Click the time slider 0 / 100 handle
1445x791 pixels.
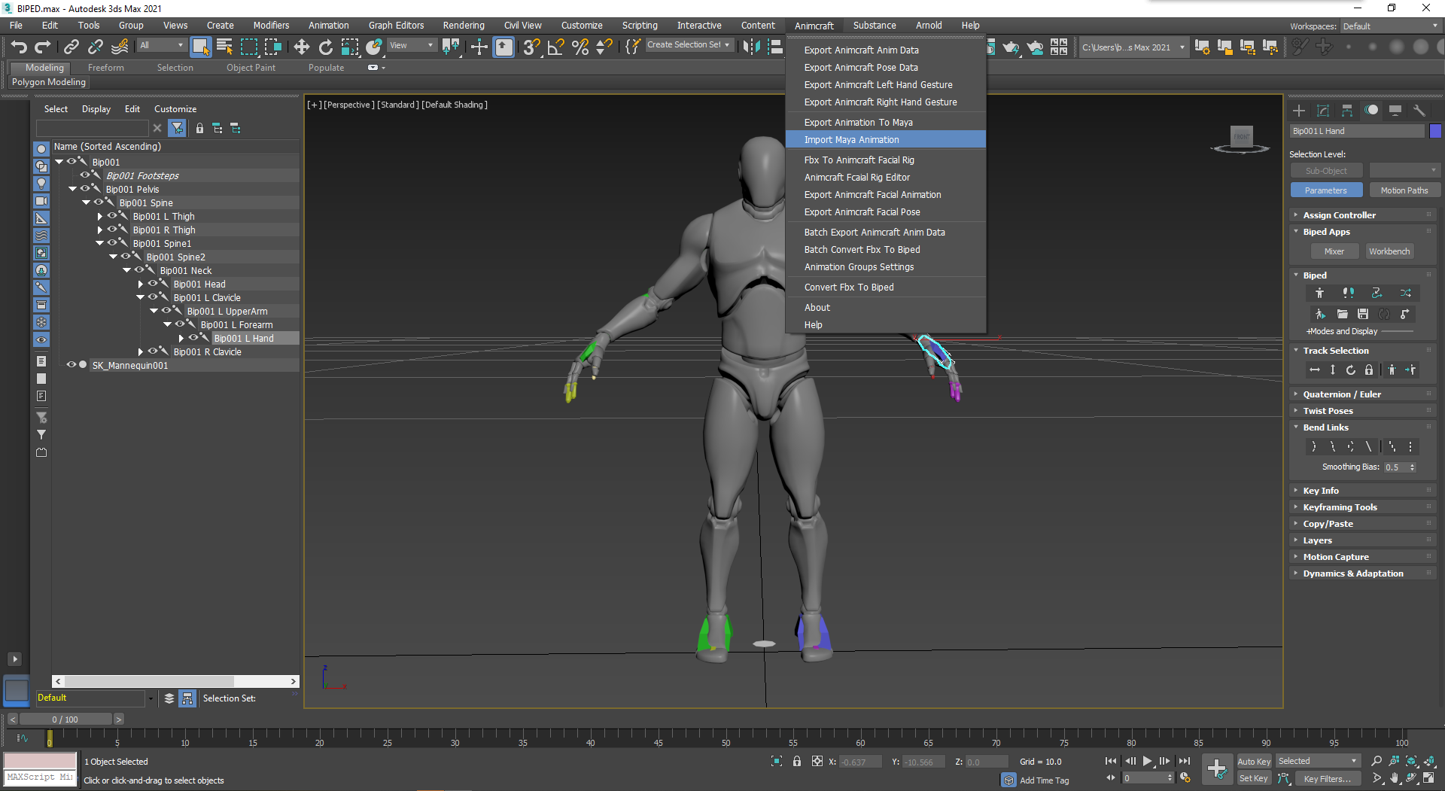pos(65,720)
